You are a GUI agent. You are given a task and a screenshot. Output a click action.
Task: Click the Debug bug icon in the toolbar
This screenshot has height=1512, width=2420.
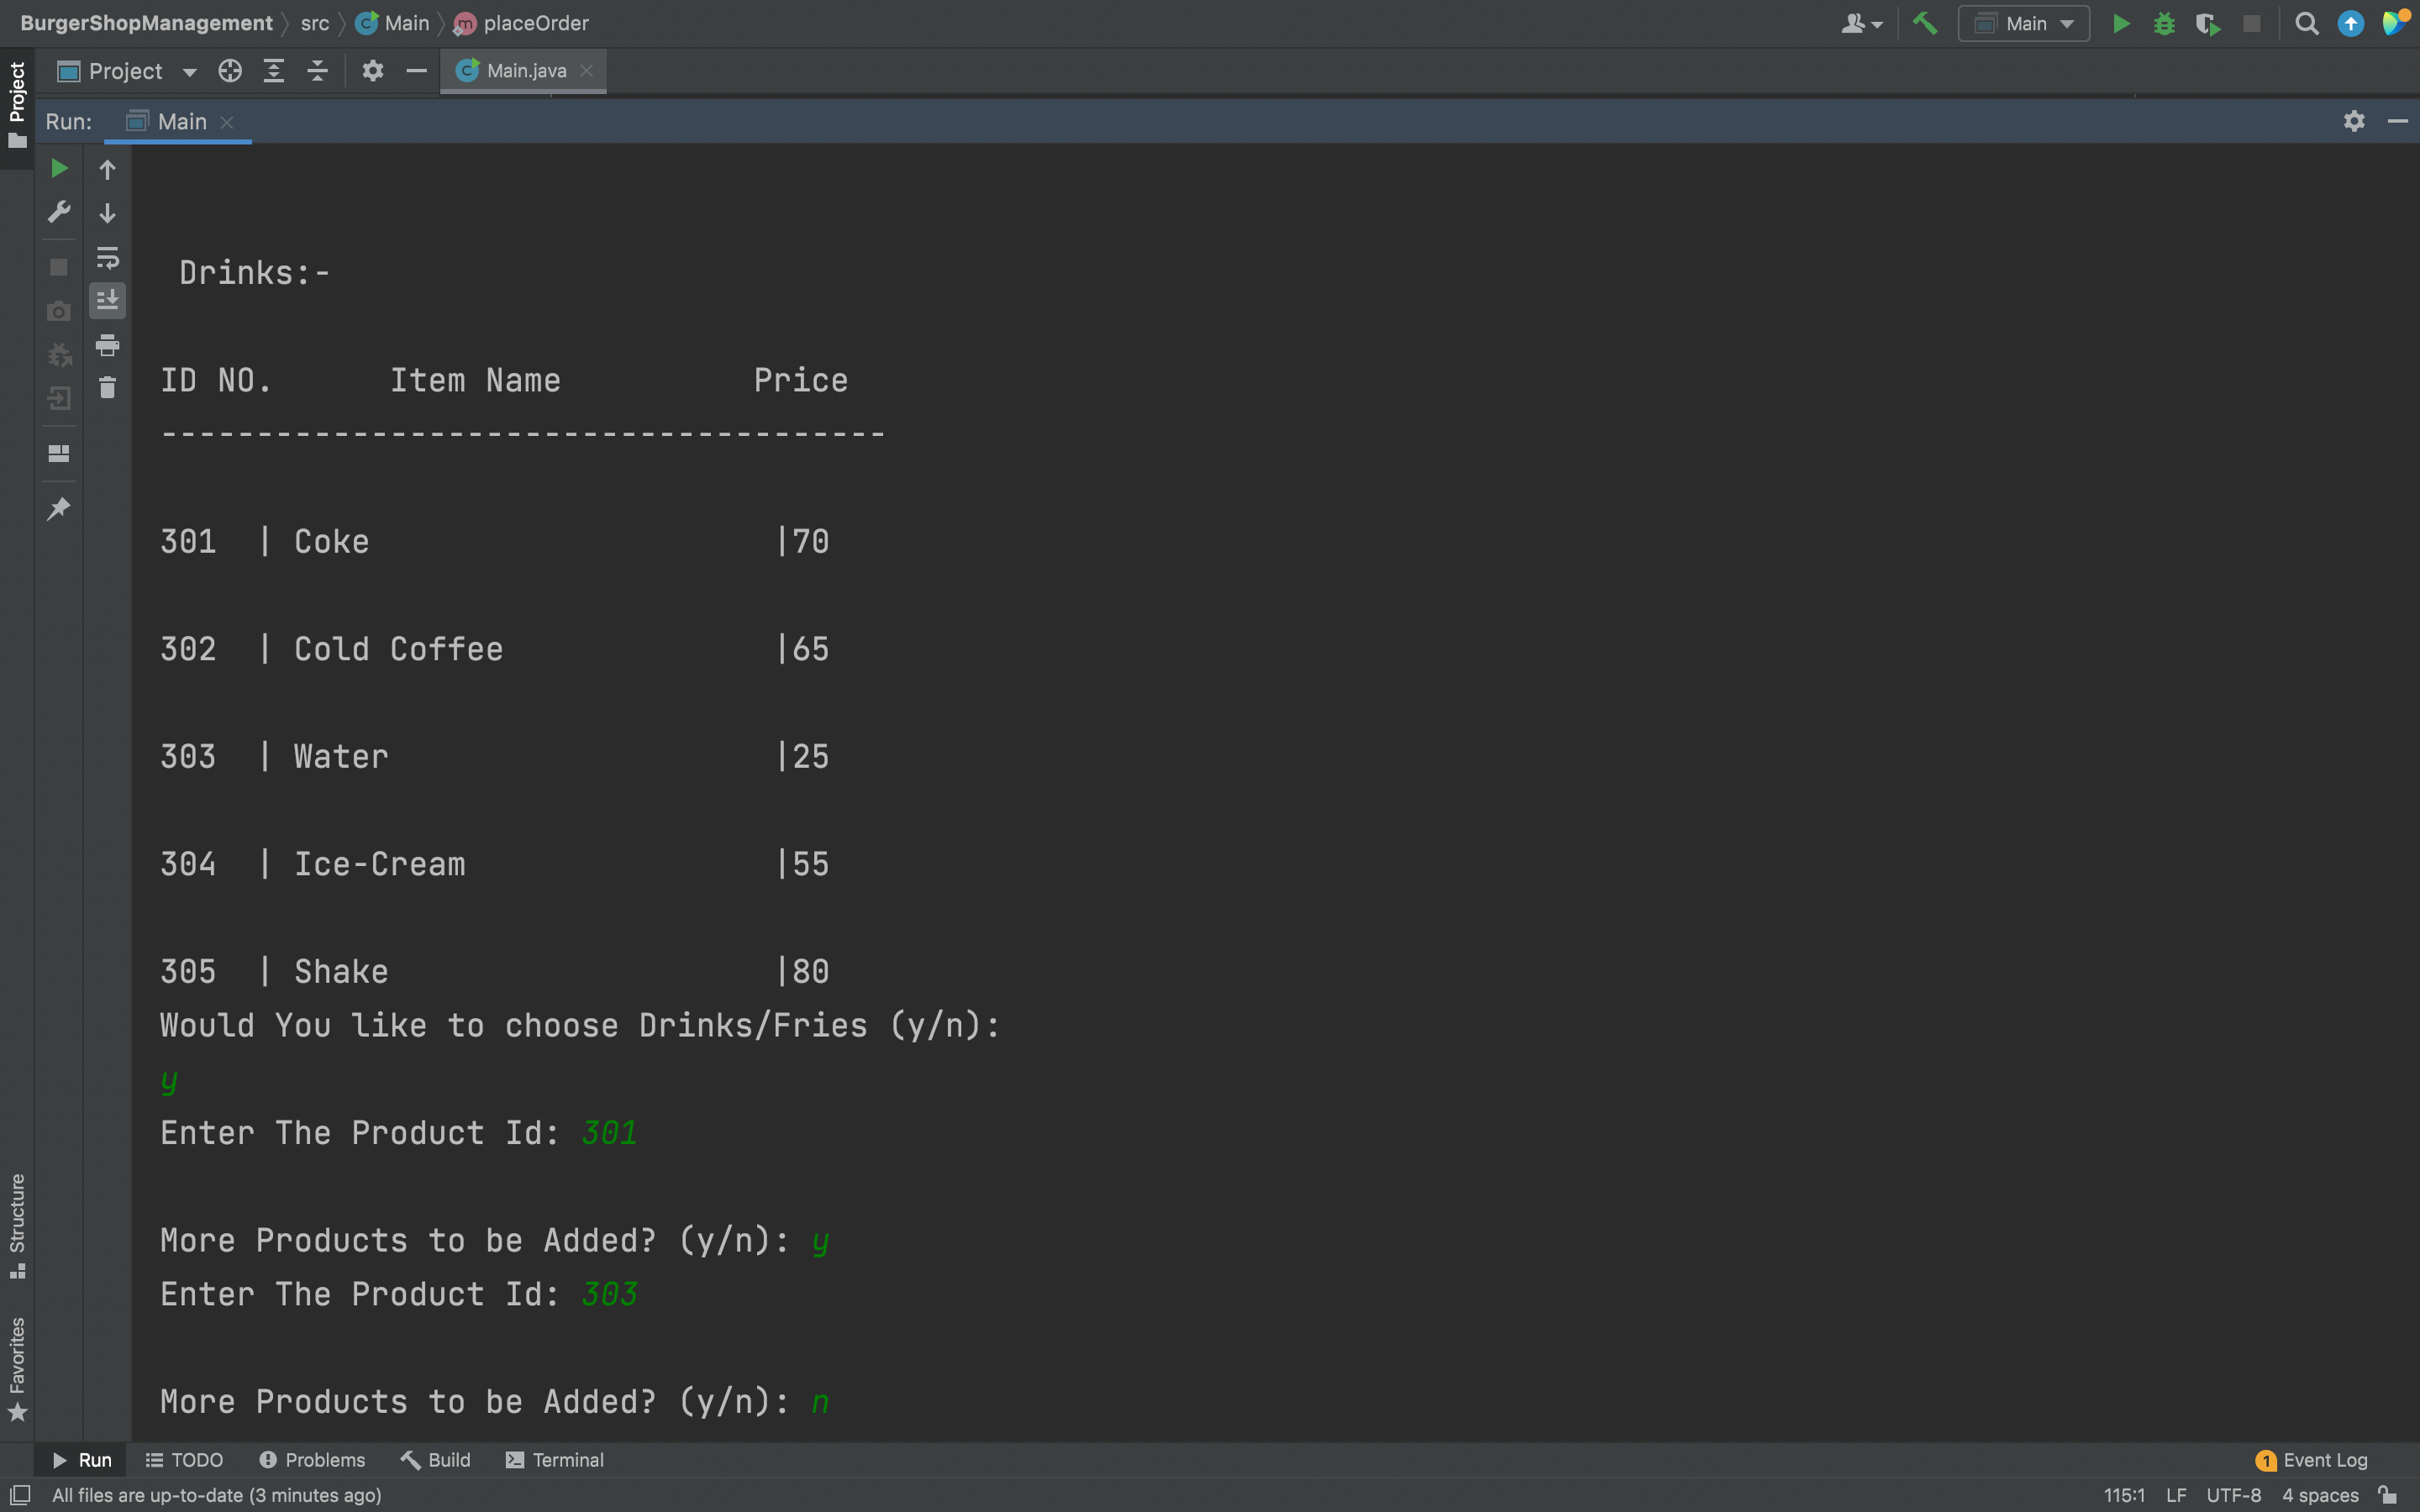pyautogui.click(x=2164, y=23)
